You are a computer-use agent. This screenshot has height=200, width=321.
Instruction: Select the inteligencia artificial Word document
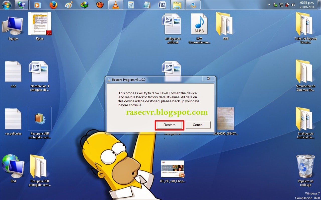click(x=173, y=29)
